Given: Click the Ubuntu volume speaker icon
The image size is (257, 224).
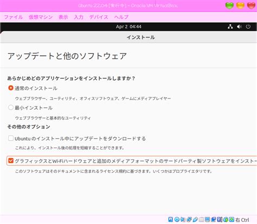Looking at the screenshot, I should pyautogui.click(x=239, y=27).
